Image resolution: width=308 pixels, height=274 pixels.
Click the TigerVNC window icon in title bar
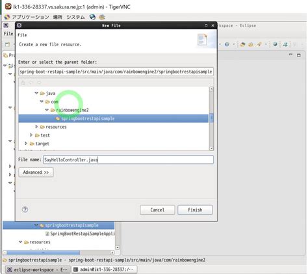pos(8,7)
